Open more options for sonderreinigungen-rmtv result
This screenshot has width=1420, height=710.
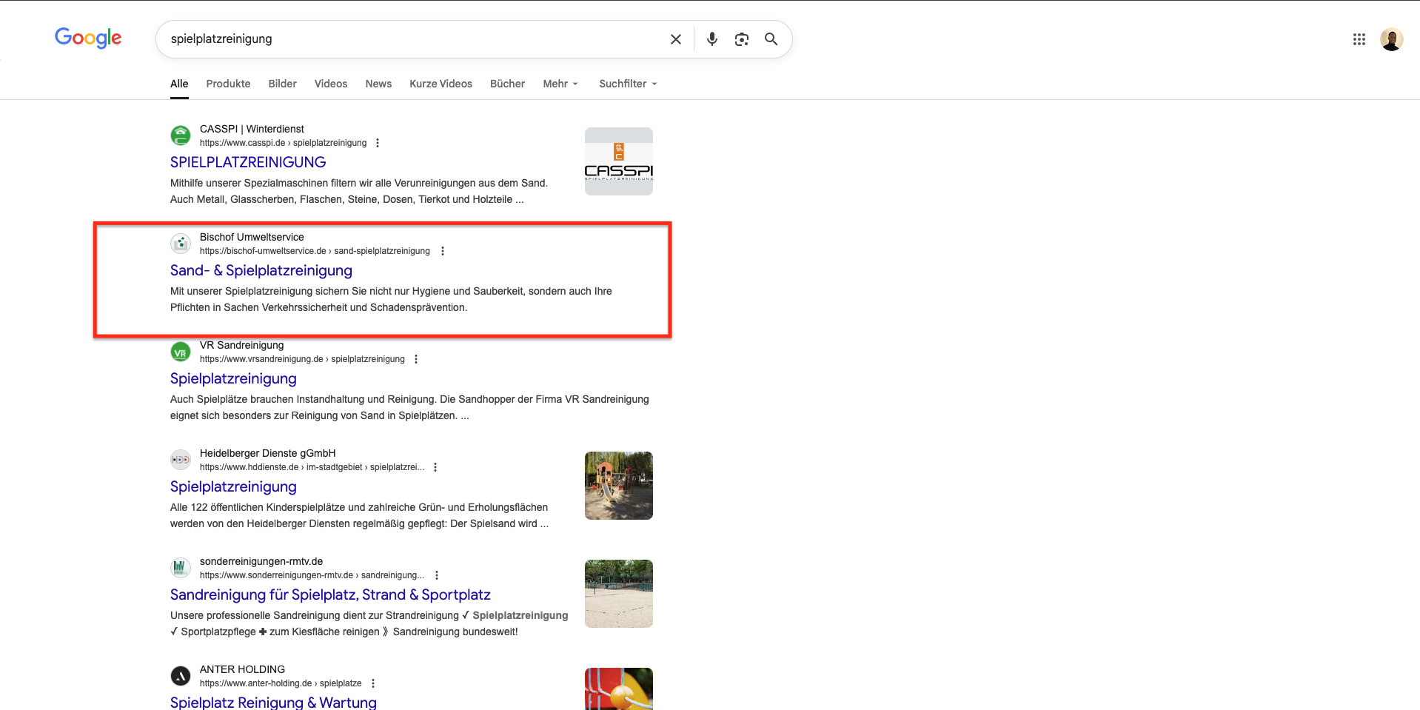(437, 575)
